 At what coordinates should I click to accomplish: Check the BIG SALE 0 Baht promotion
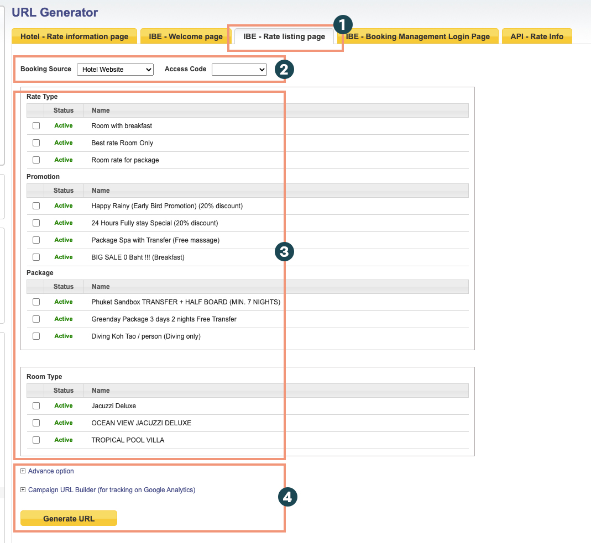[x=36, y=257]
